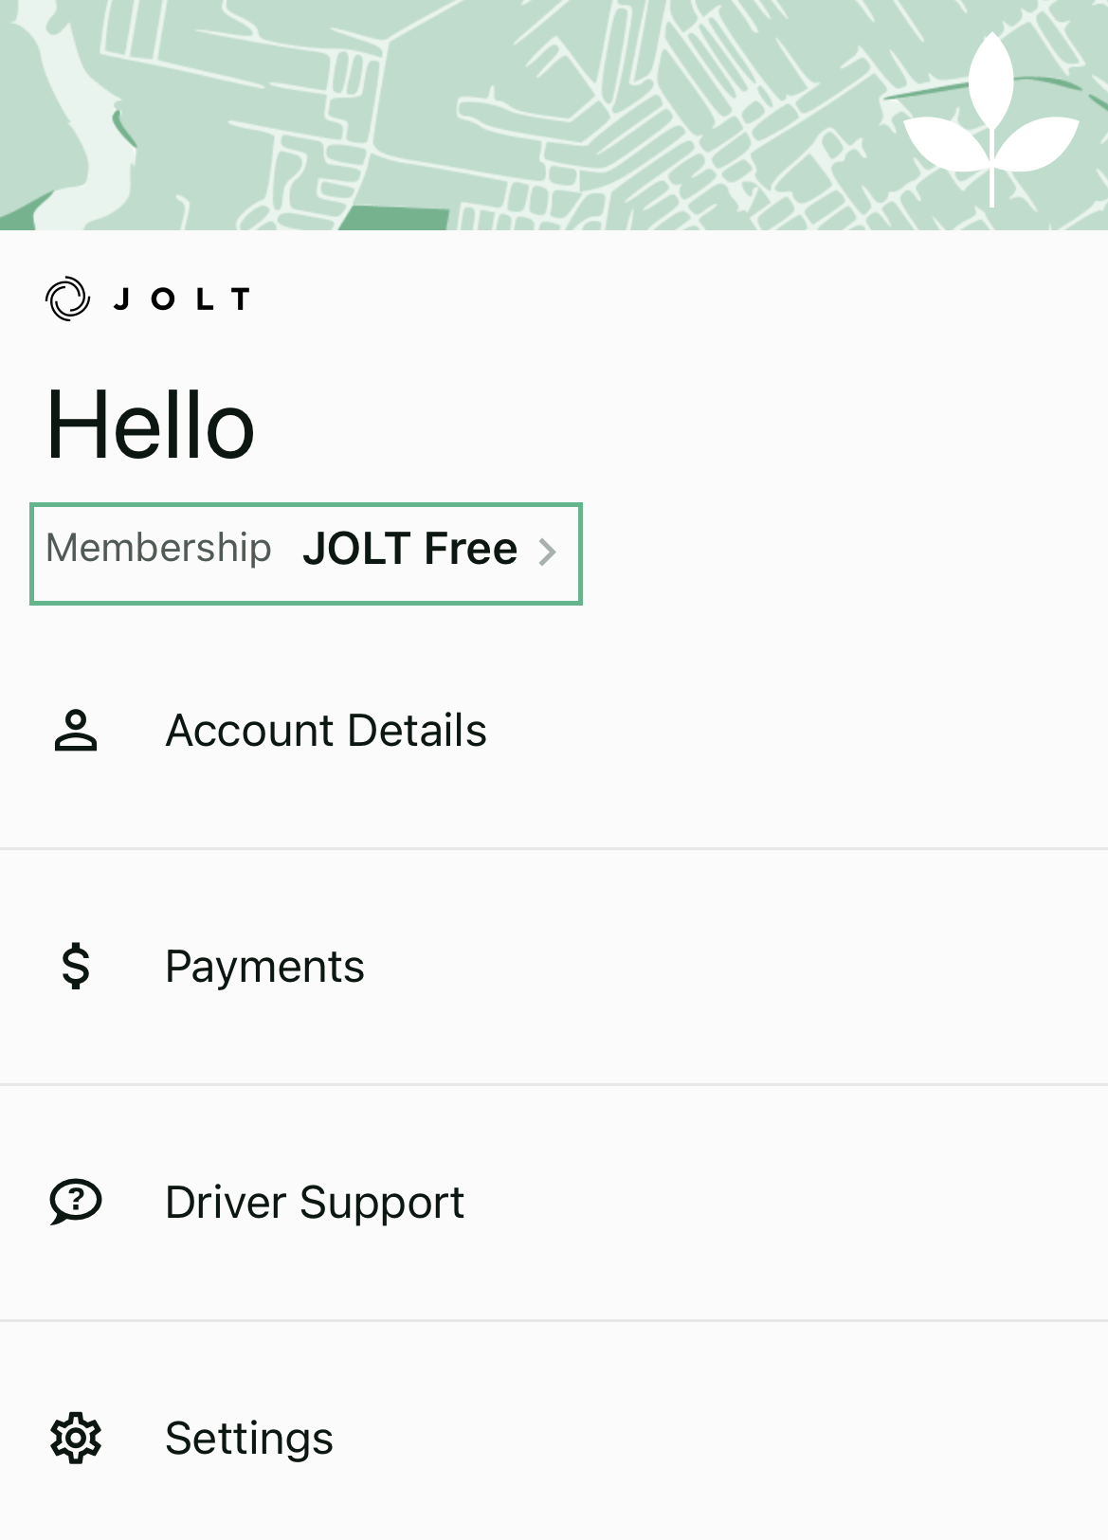The width and height of the screenshot is (1108, 1540).
Task: Open Account Details menu item
Action: click(554, 731)
